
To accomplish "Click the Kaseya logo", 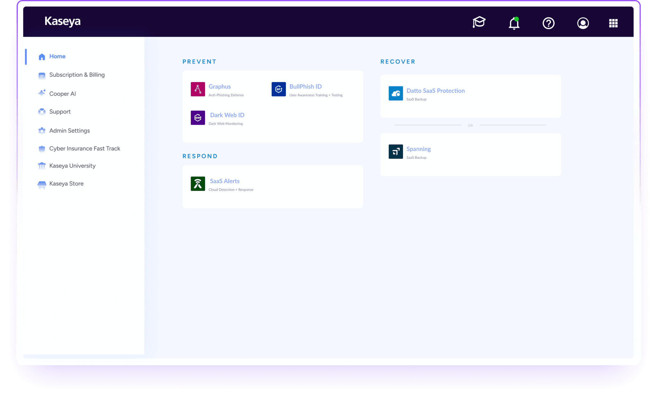I will click(x=63, y=22).
